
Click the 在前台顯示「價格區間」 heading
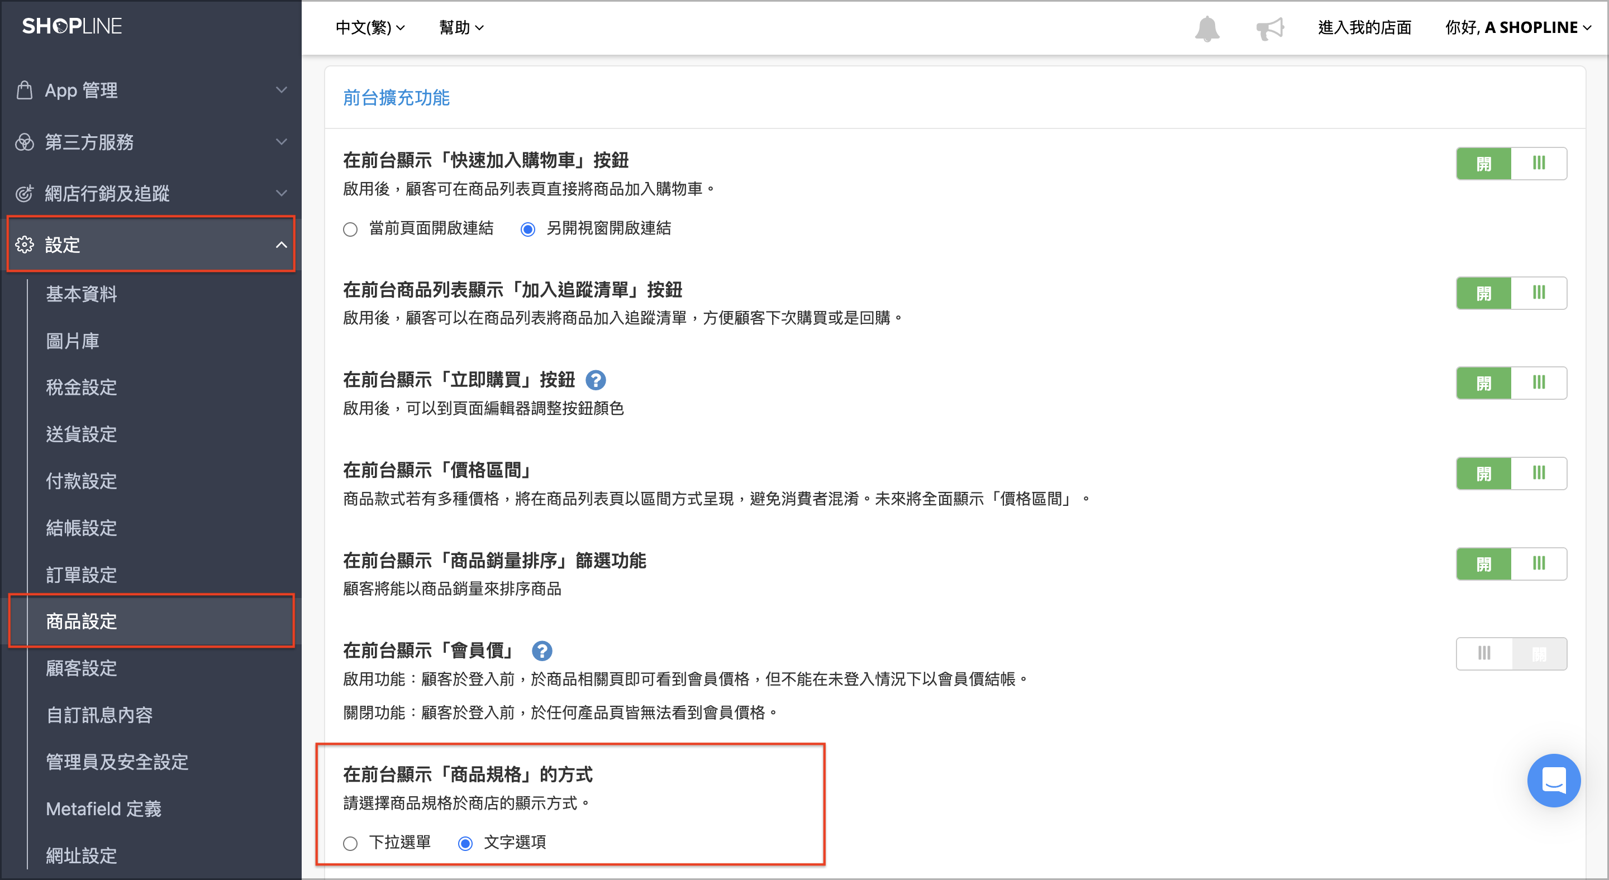pos(436,470)
